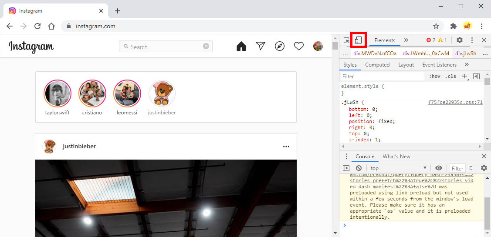This screenshot has width=491, height=237.
Task: Open the Chrome three-dot menu
Action: [481, 26]
